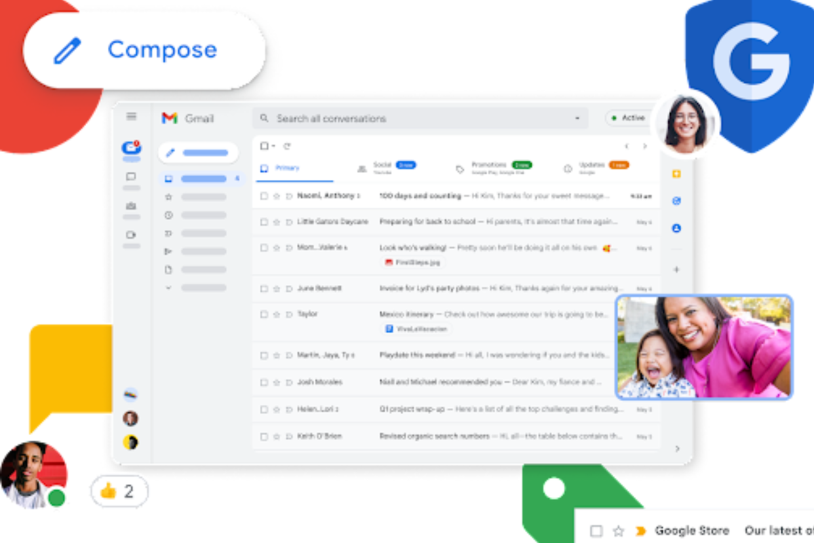Tick the select-all checkbox

[x=265, y=146]
